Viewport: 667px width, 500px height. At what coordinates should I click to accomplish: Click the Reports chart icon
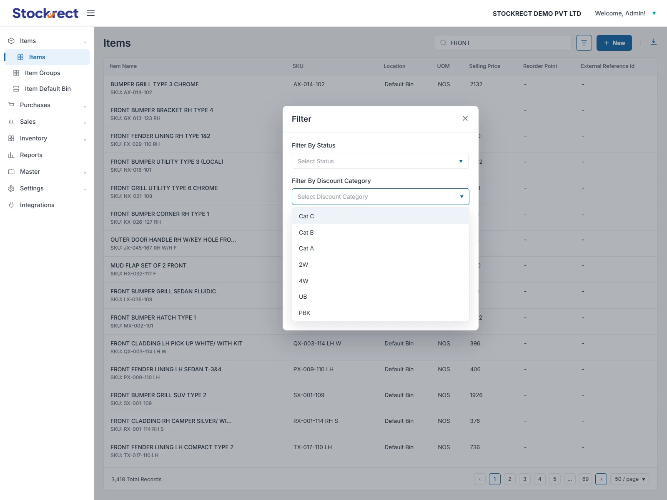[11, 155]
